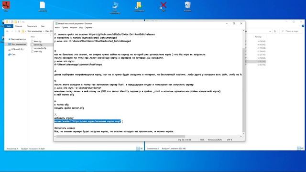This screenshot has width=306, height=172.
Task: Click 100% zoom in Notepad status bar
Action: pyautogui.click(x=202, y=140)
